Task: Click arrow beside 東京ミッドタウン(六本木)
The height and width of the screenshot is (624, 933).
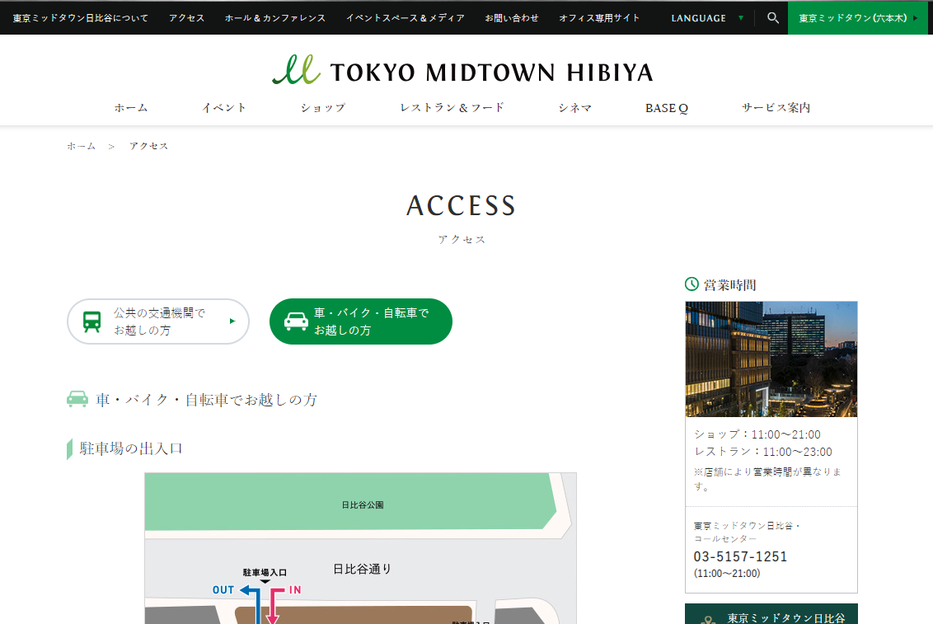Action: (915, 18)
